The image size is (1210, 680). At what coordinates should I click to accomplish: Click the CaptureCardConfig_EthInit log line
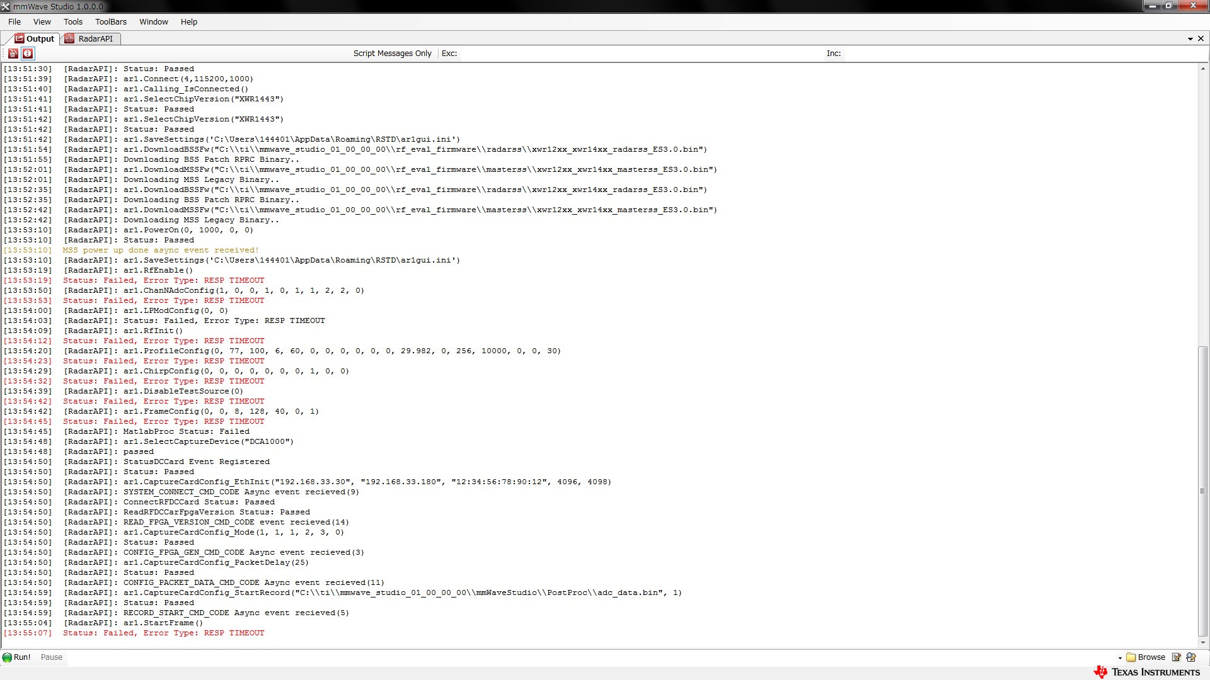tap(307, 482)
